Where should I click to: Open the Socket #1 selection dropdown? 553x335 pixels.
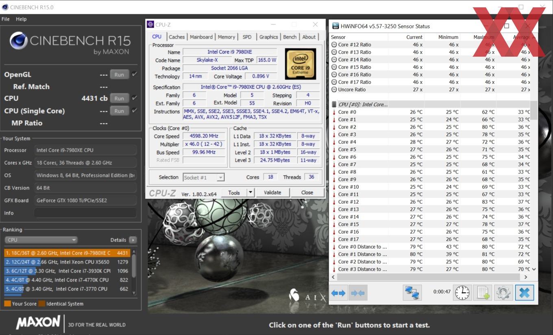[203, 177]
